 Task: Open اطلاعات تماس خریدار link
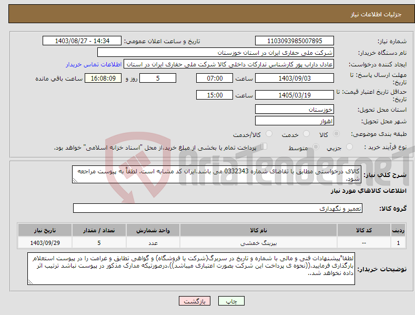click(x=94, y=64)
